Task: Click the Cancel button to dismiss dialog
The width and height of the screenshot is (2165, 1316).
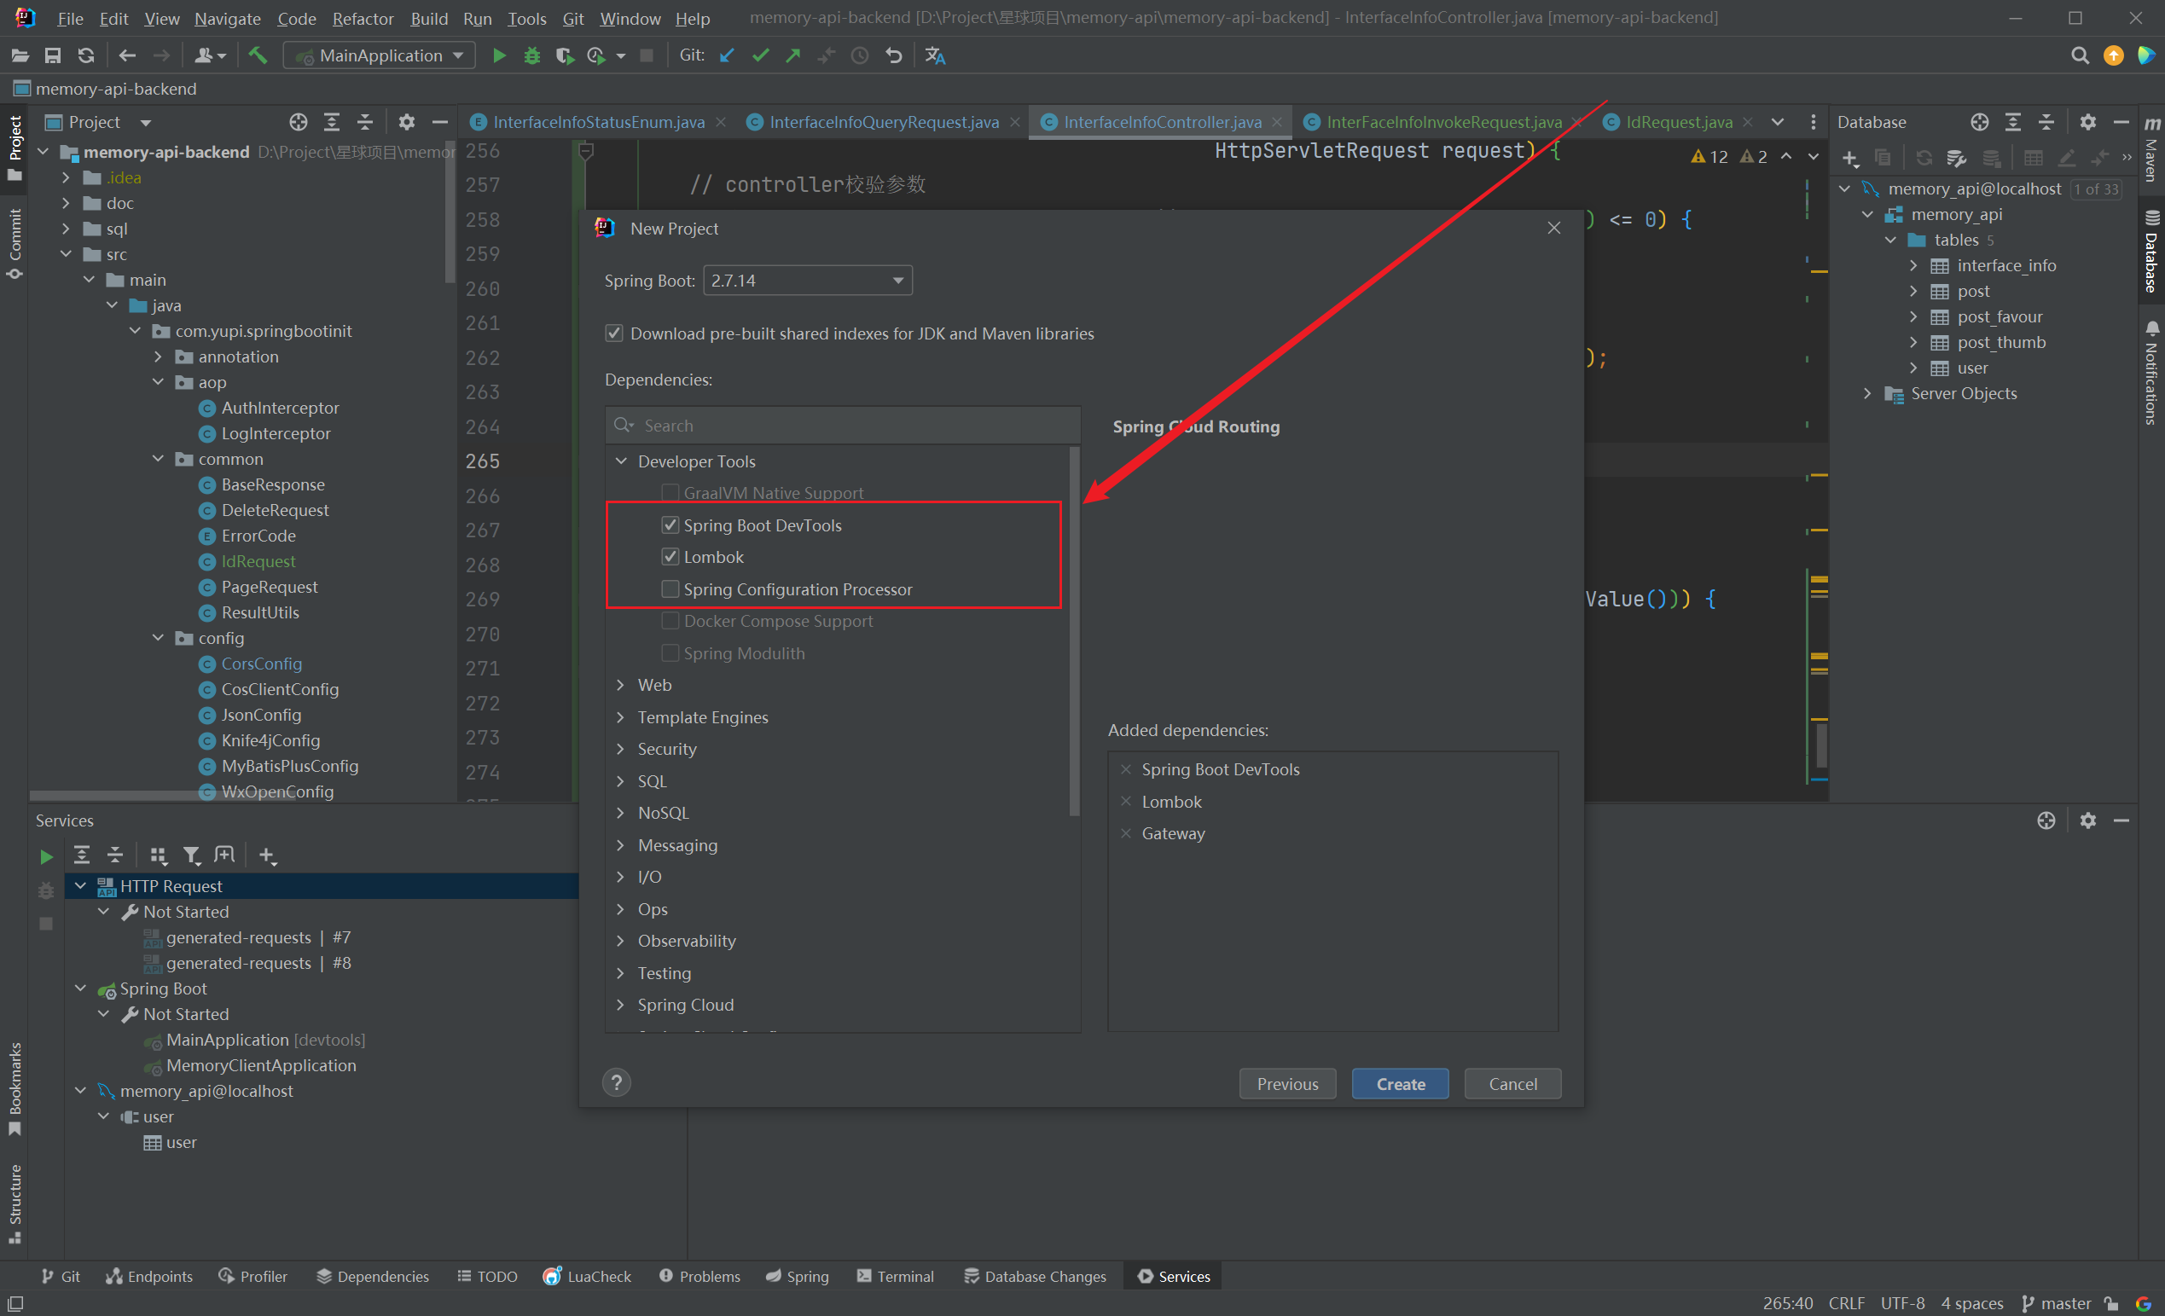Action: click(x=1512, y=1082)
